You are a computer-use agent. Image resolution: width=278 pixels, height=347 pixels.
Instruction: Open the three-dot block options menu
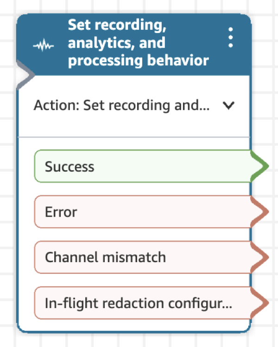[230, 38]
